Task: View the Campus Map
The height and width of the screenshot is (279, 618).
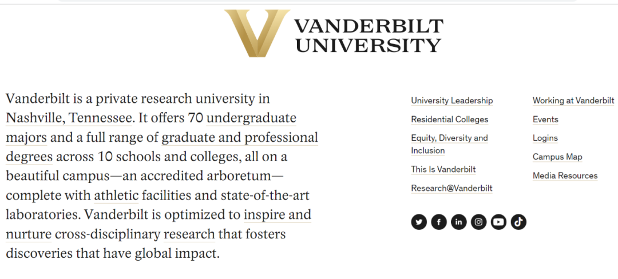Action: point(557,157)
